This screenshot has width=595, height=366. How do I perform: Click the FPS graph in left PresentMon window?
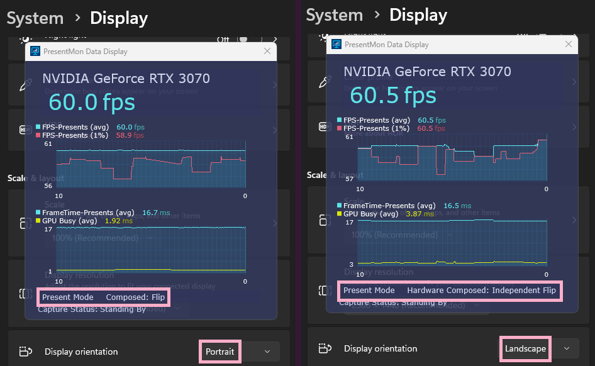click(151, 164)
